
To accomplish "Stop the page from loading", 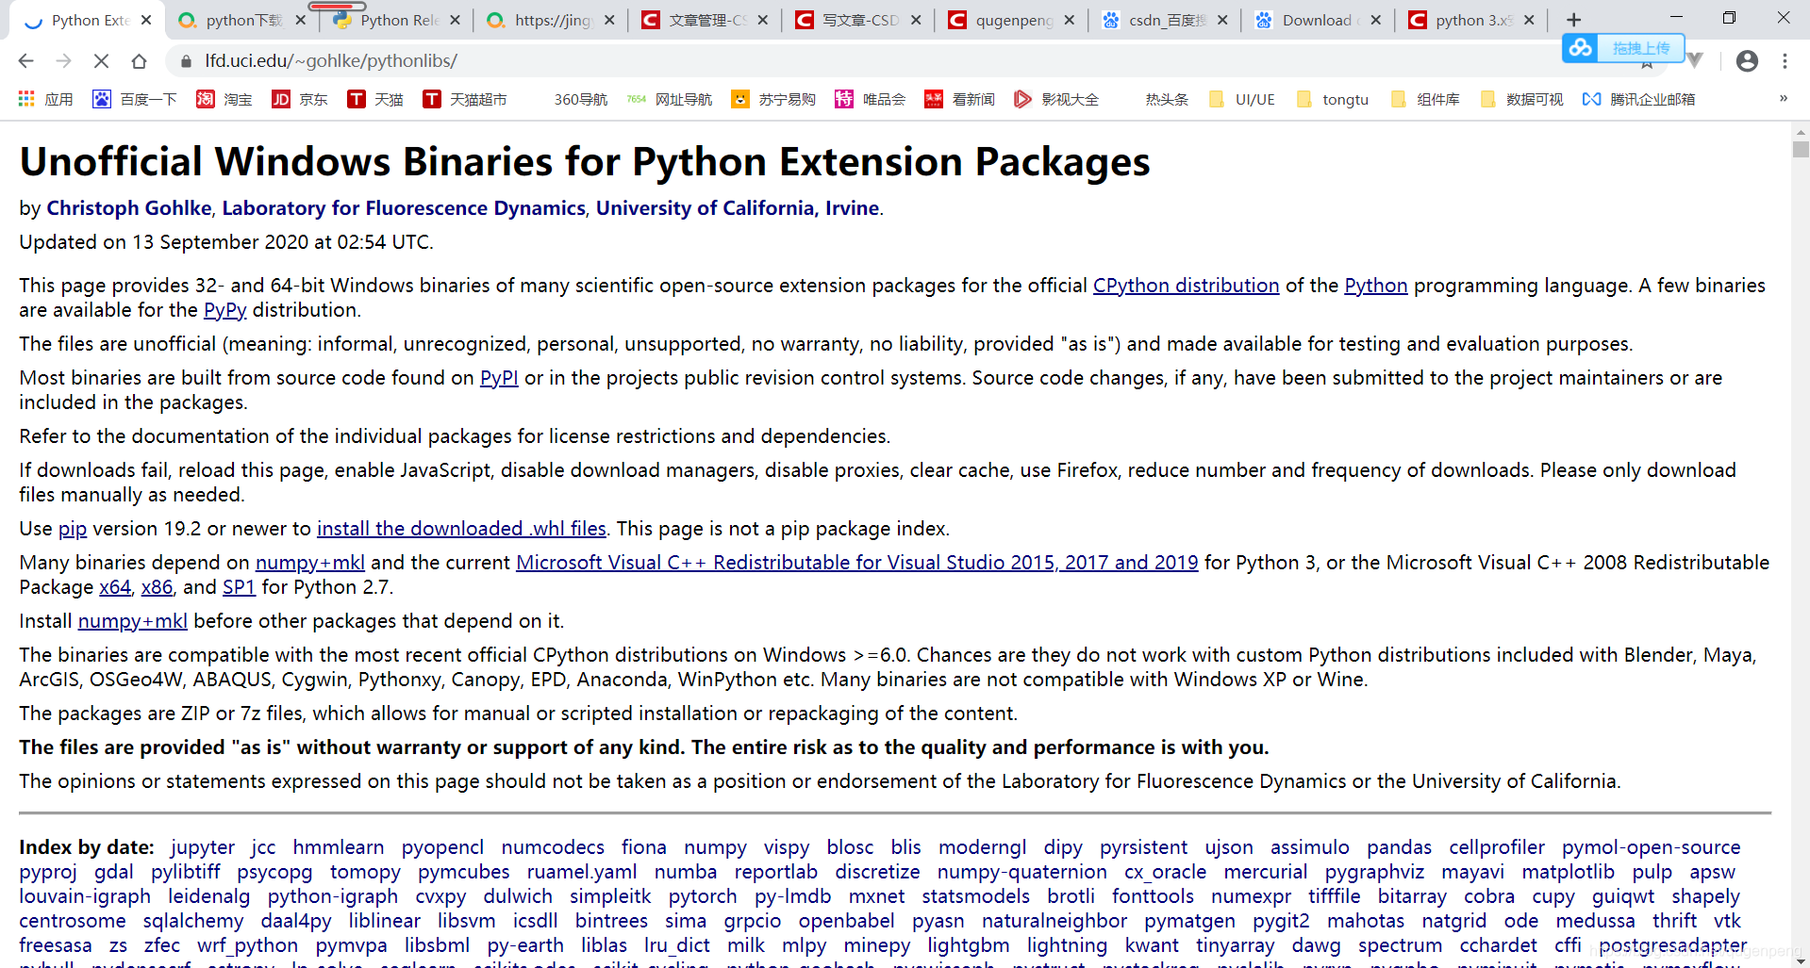I will click(x=101, y=61).
